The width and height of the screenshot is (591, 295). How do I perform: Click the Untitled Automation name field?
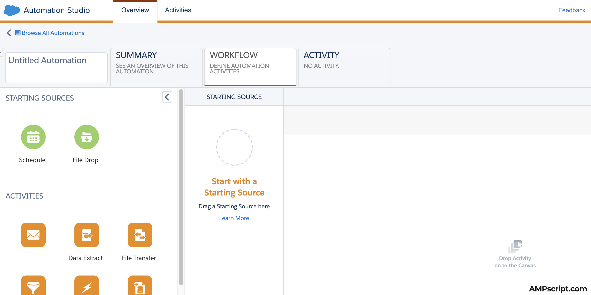56,67
